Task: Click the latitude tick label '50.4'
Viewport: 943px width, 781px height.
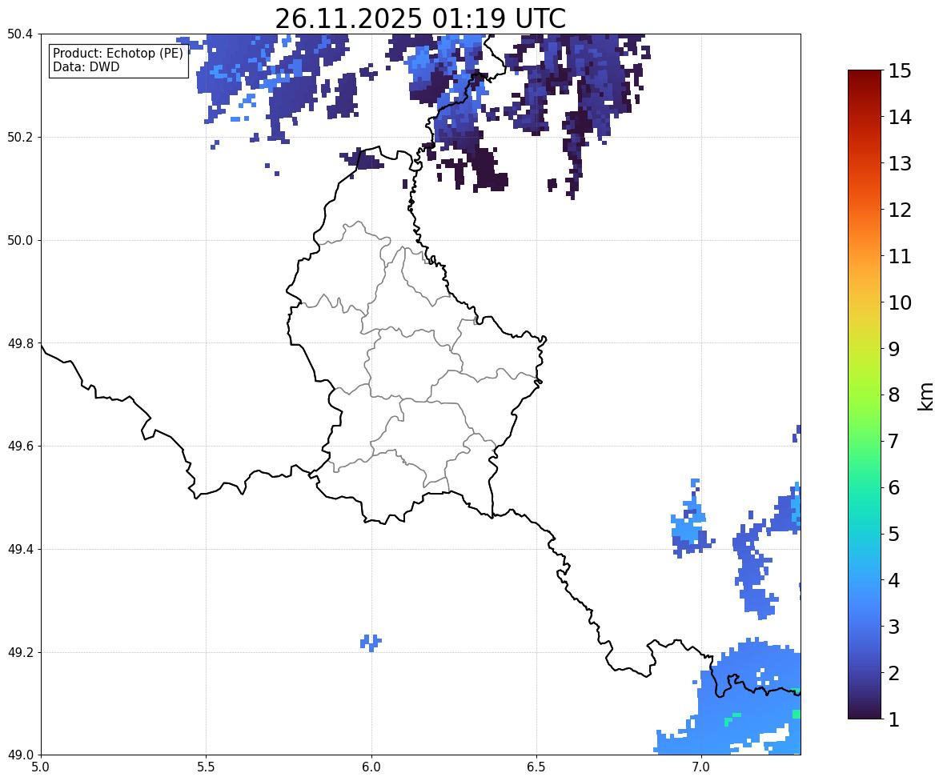Action: click(20, 34)
